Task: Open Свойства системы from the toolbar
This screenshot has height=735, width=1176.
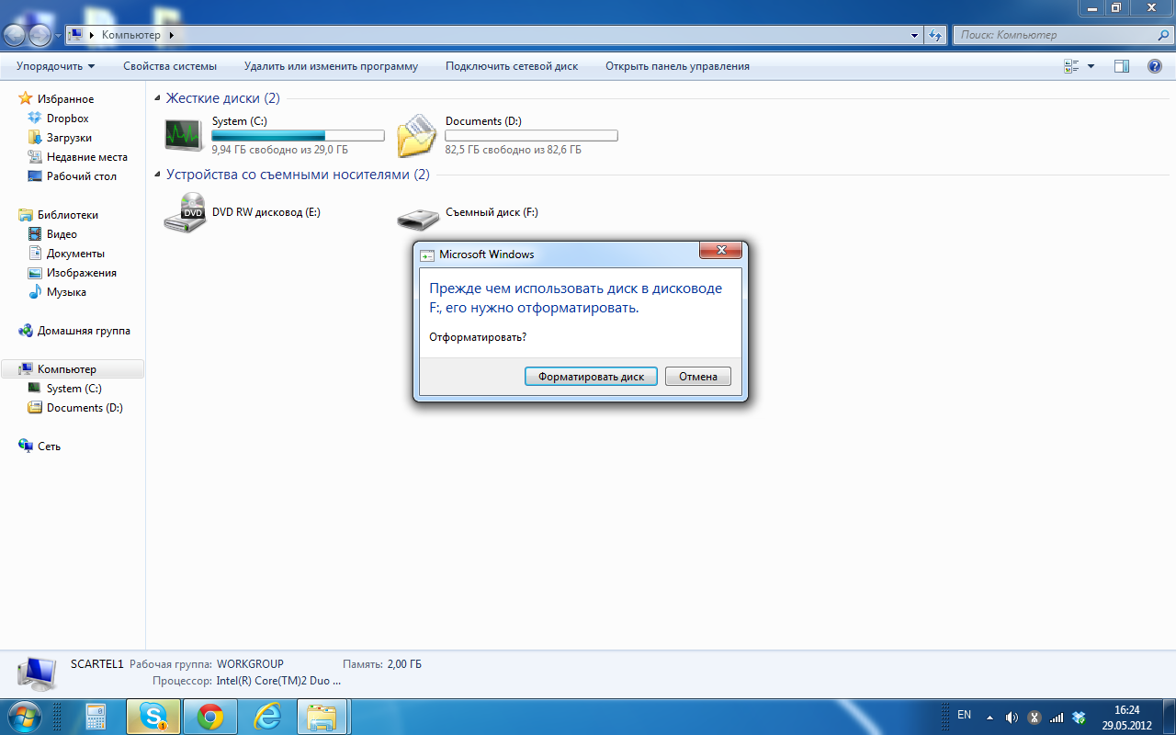Action: coord(170,66)
